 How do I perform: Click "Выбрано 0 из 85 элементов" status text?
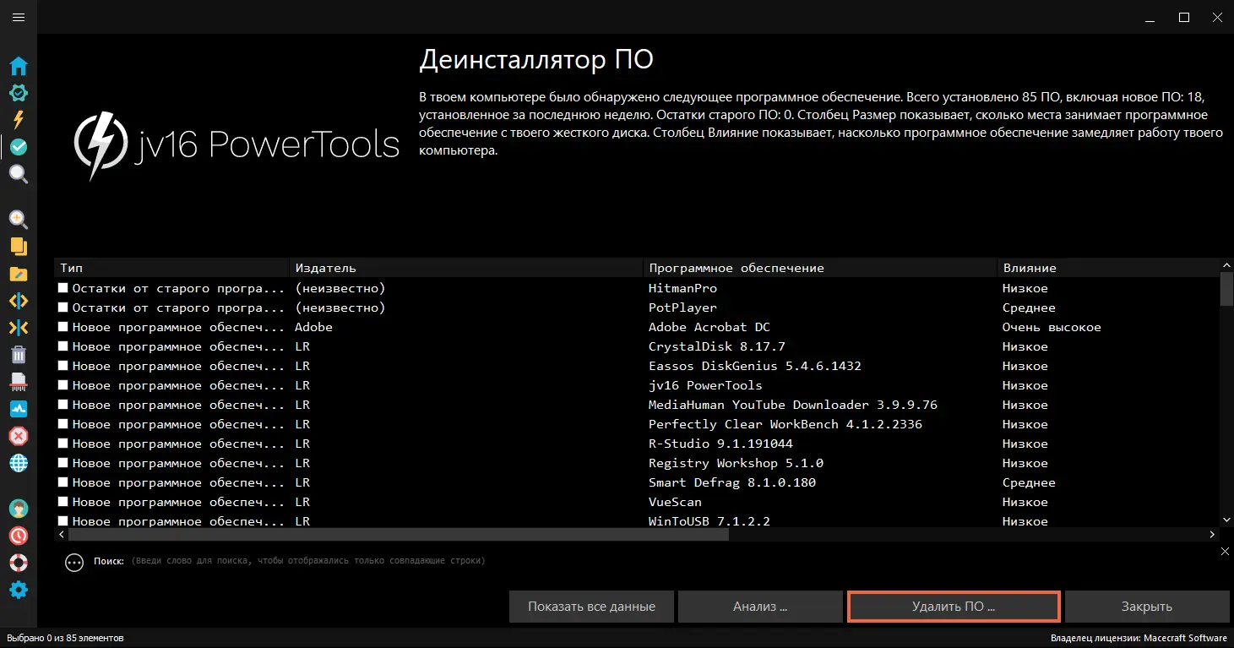click(65, 638)
